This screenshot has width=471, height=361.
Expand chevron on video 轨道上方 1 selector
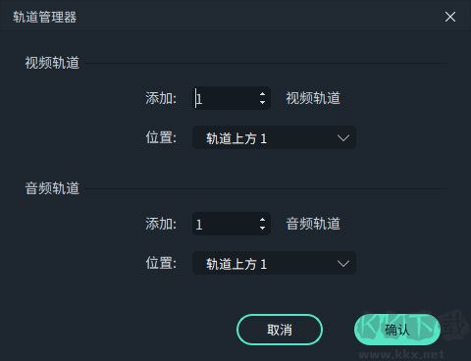[343, 138]
